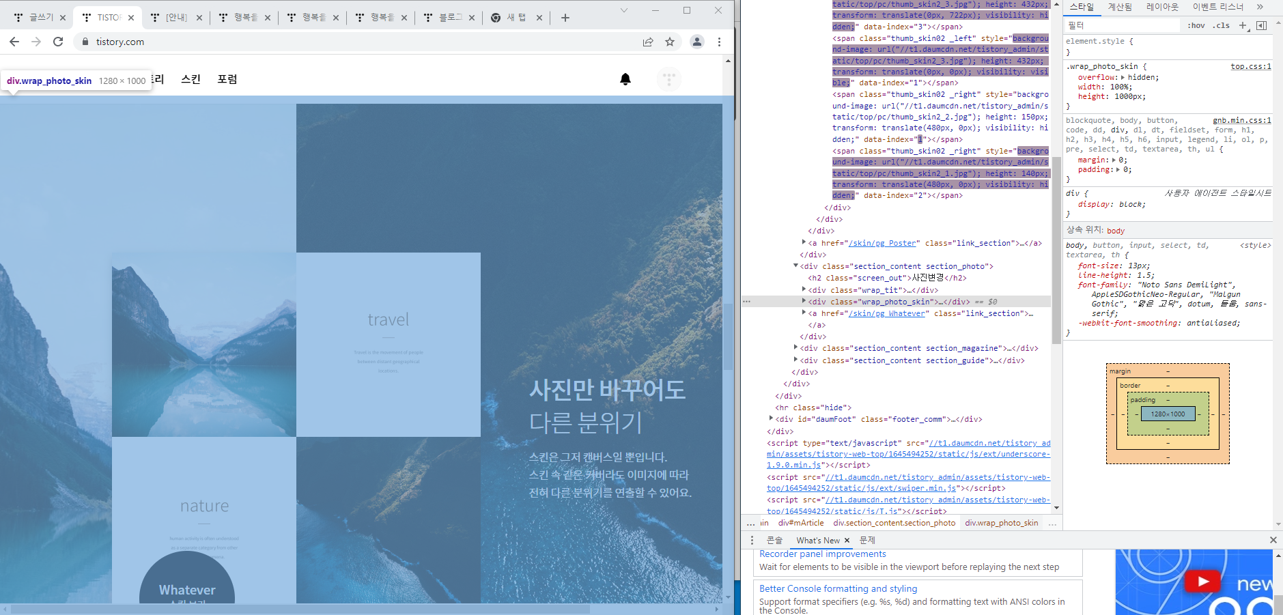Share this page from address bar
The image size is (1283, 615).
[x=648, y=42]
